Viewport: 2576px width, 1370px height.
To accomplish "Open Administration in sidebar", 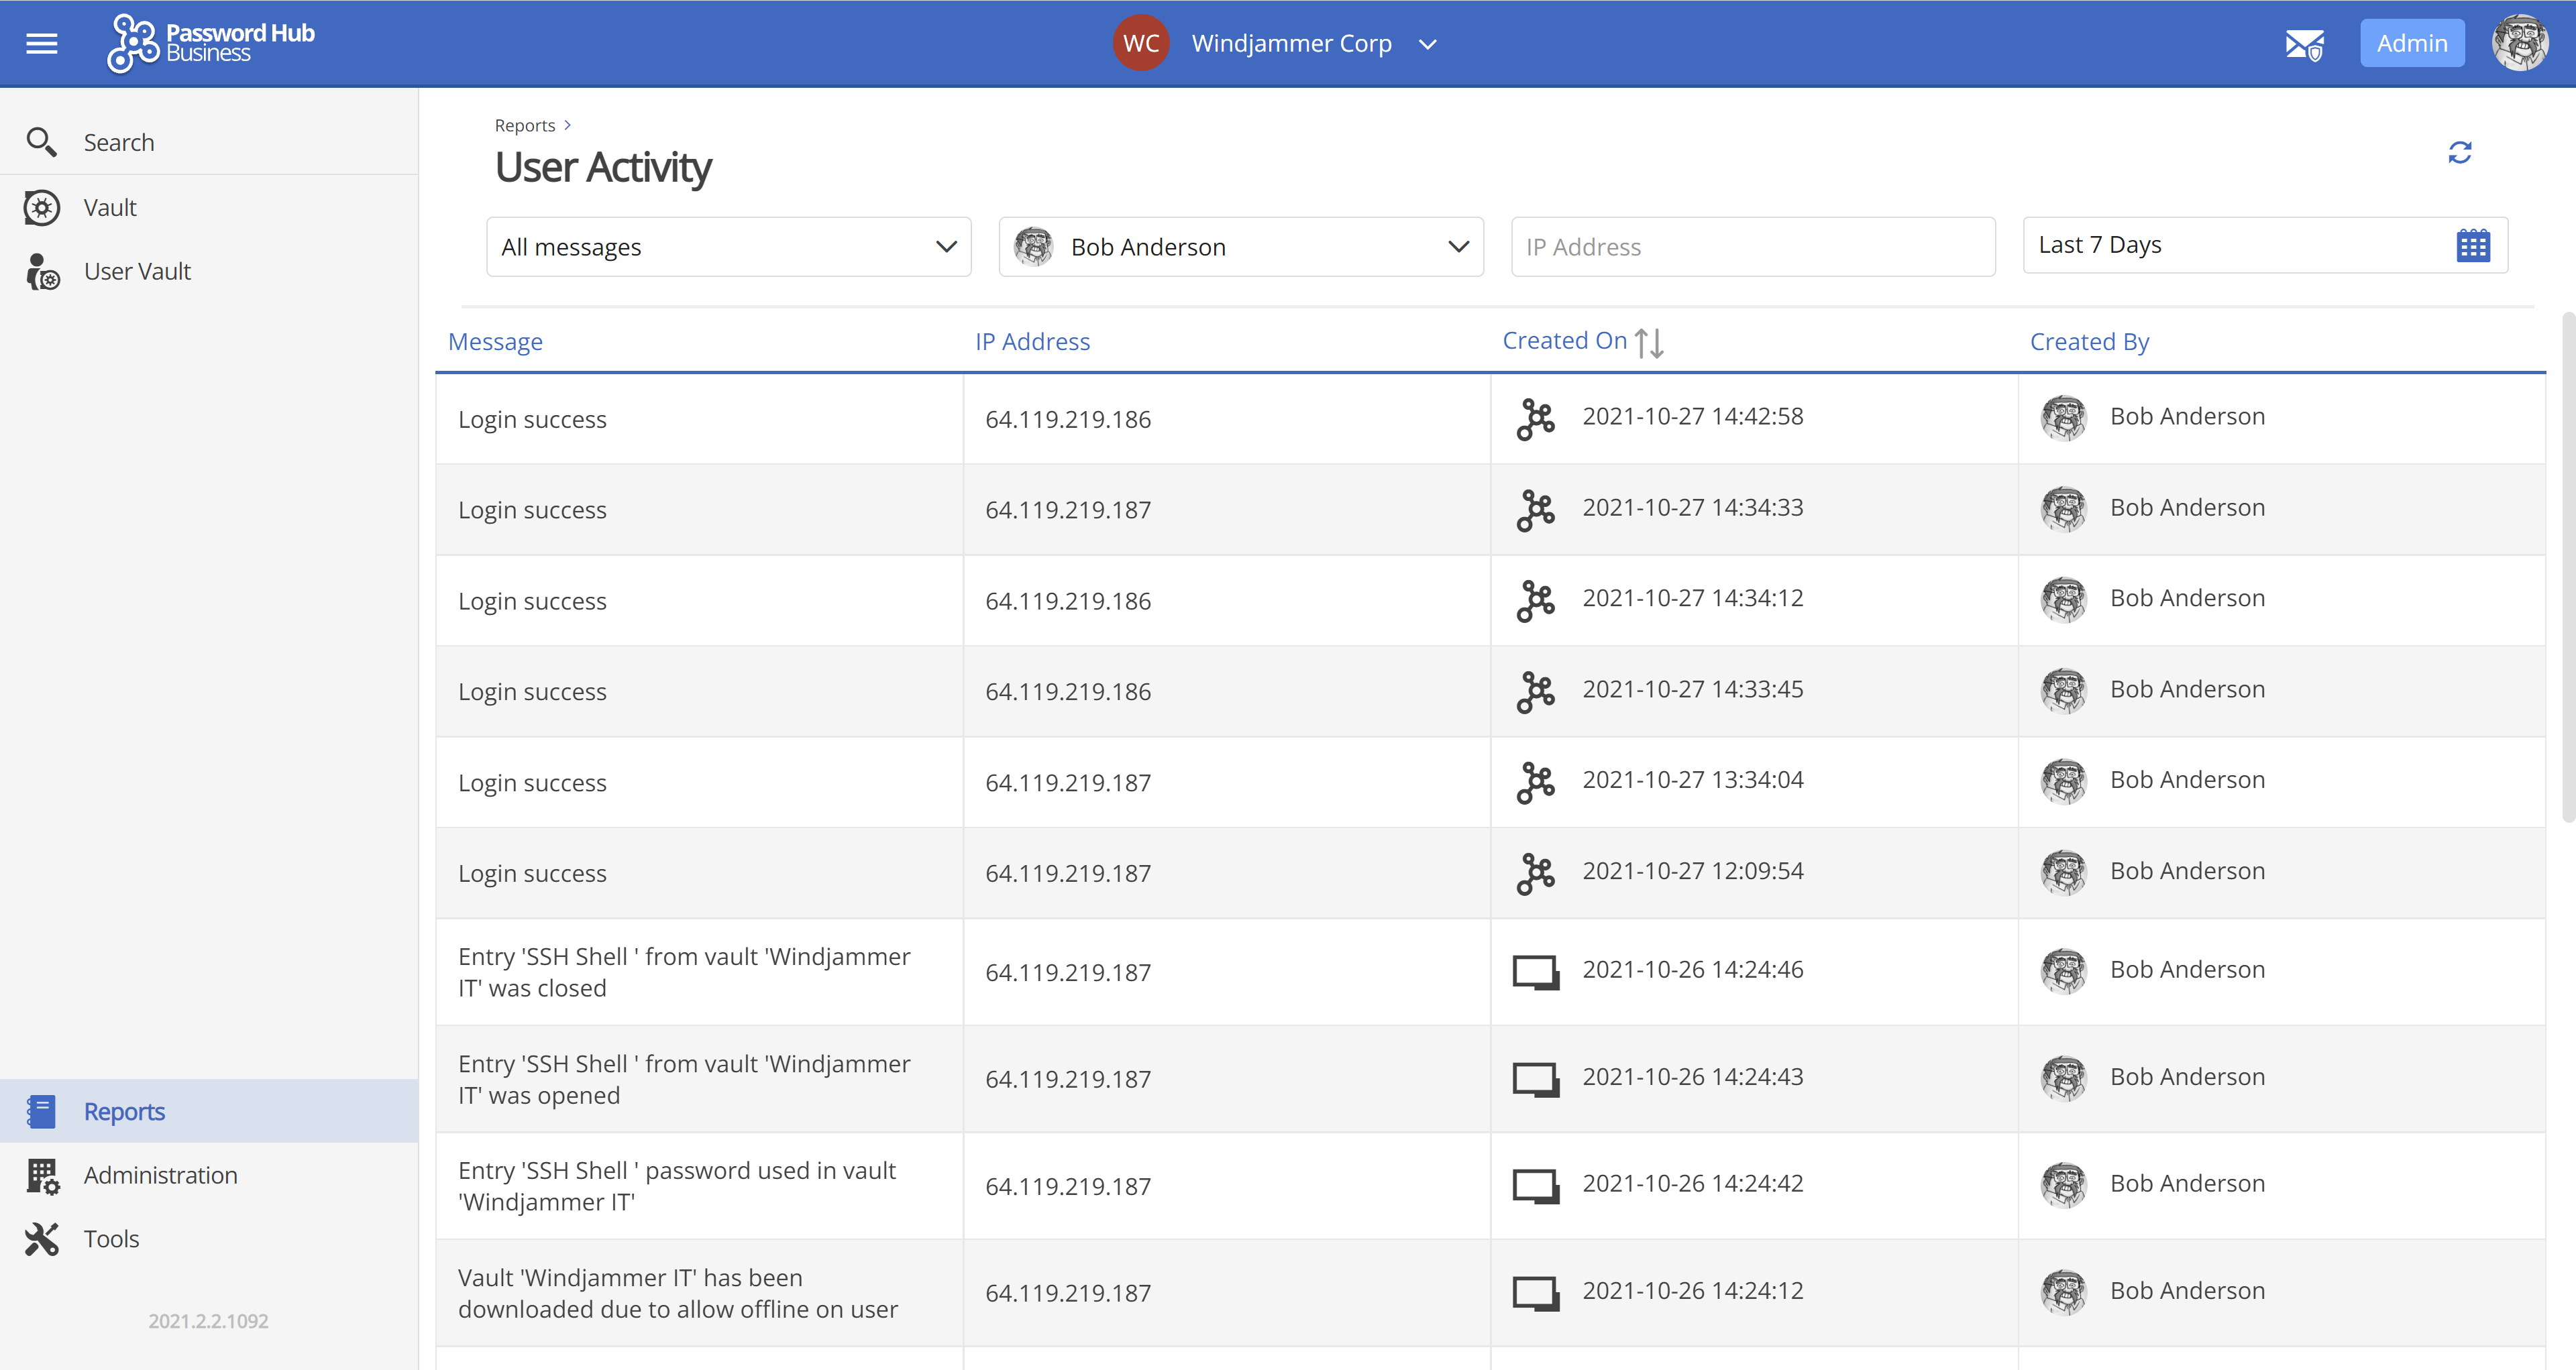I will pyautogui.click(x=160, y=1175).
